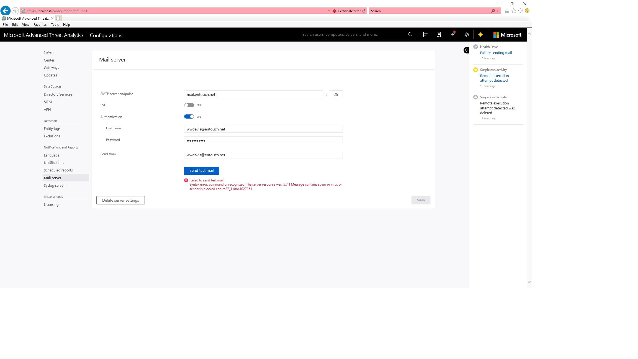The width and height of the screenshot is (638, 359).
Task: Click the browser refresh icon
Action: (x=364, y=11)
